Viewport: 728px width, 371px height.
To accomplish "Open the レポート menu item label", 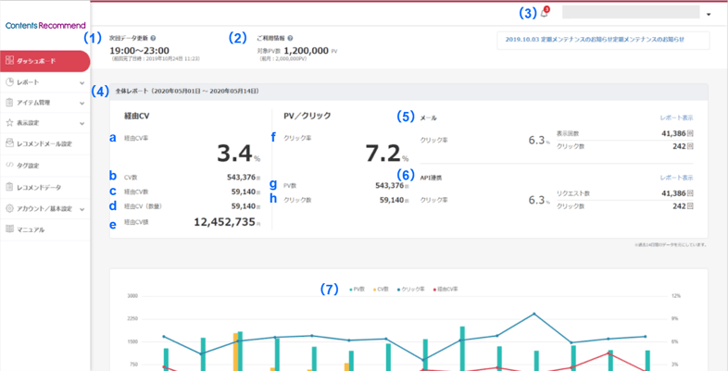I will point(28,82).
